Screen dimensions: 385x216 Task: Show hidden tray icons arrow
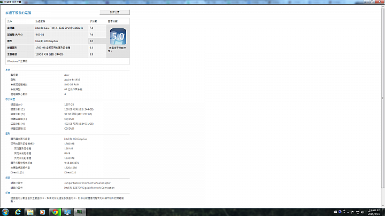(x=348, y=212)
